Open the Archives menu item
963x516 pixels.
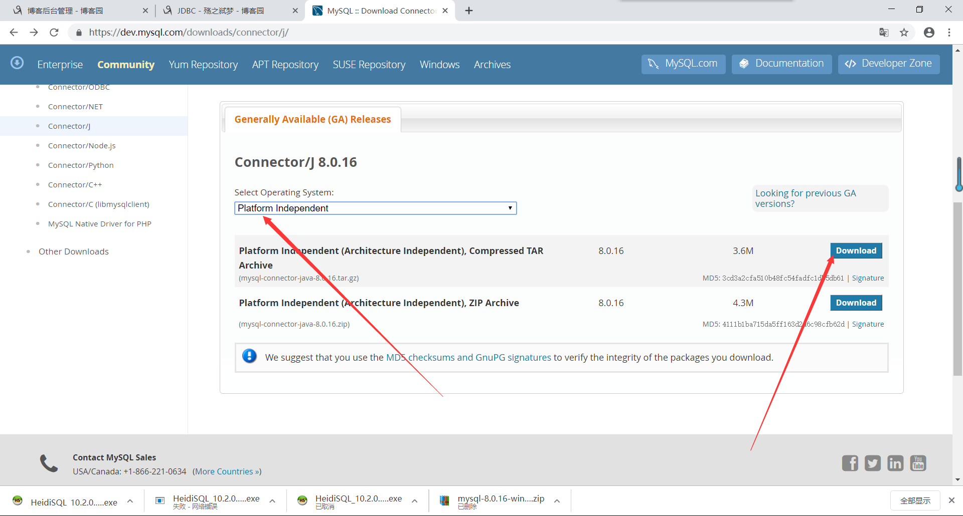point(493,65)
